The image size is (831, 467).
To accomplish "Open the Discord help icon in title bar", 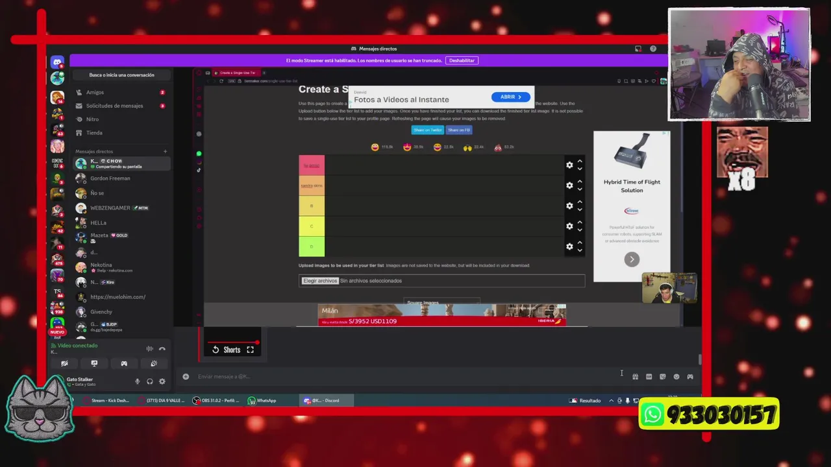I will point(653,49).
